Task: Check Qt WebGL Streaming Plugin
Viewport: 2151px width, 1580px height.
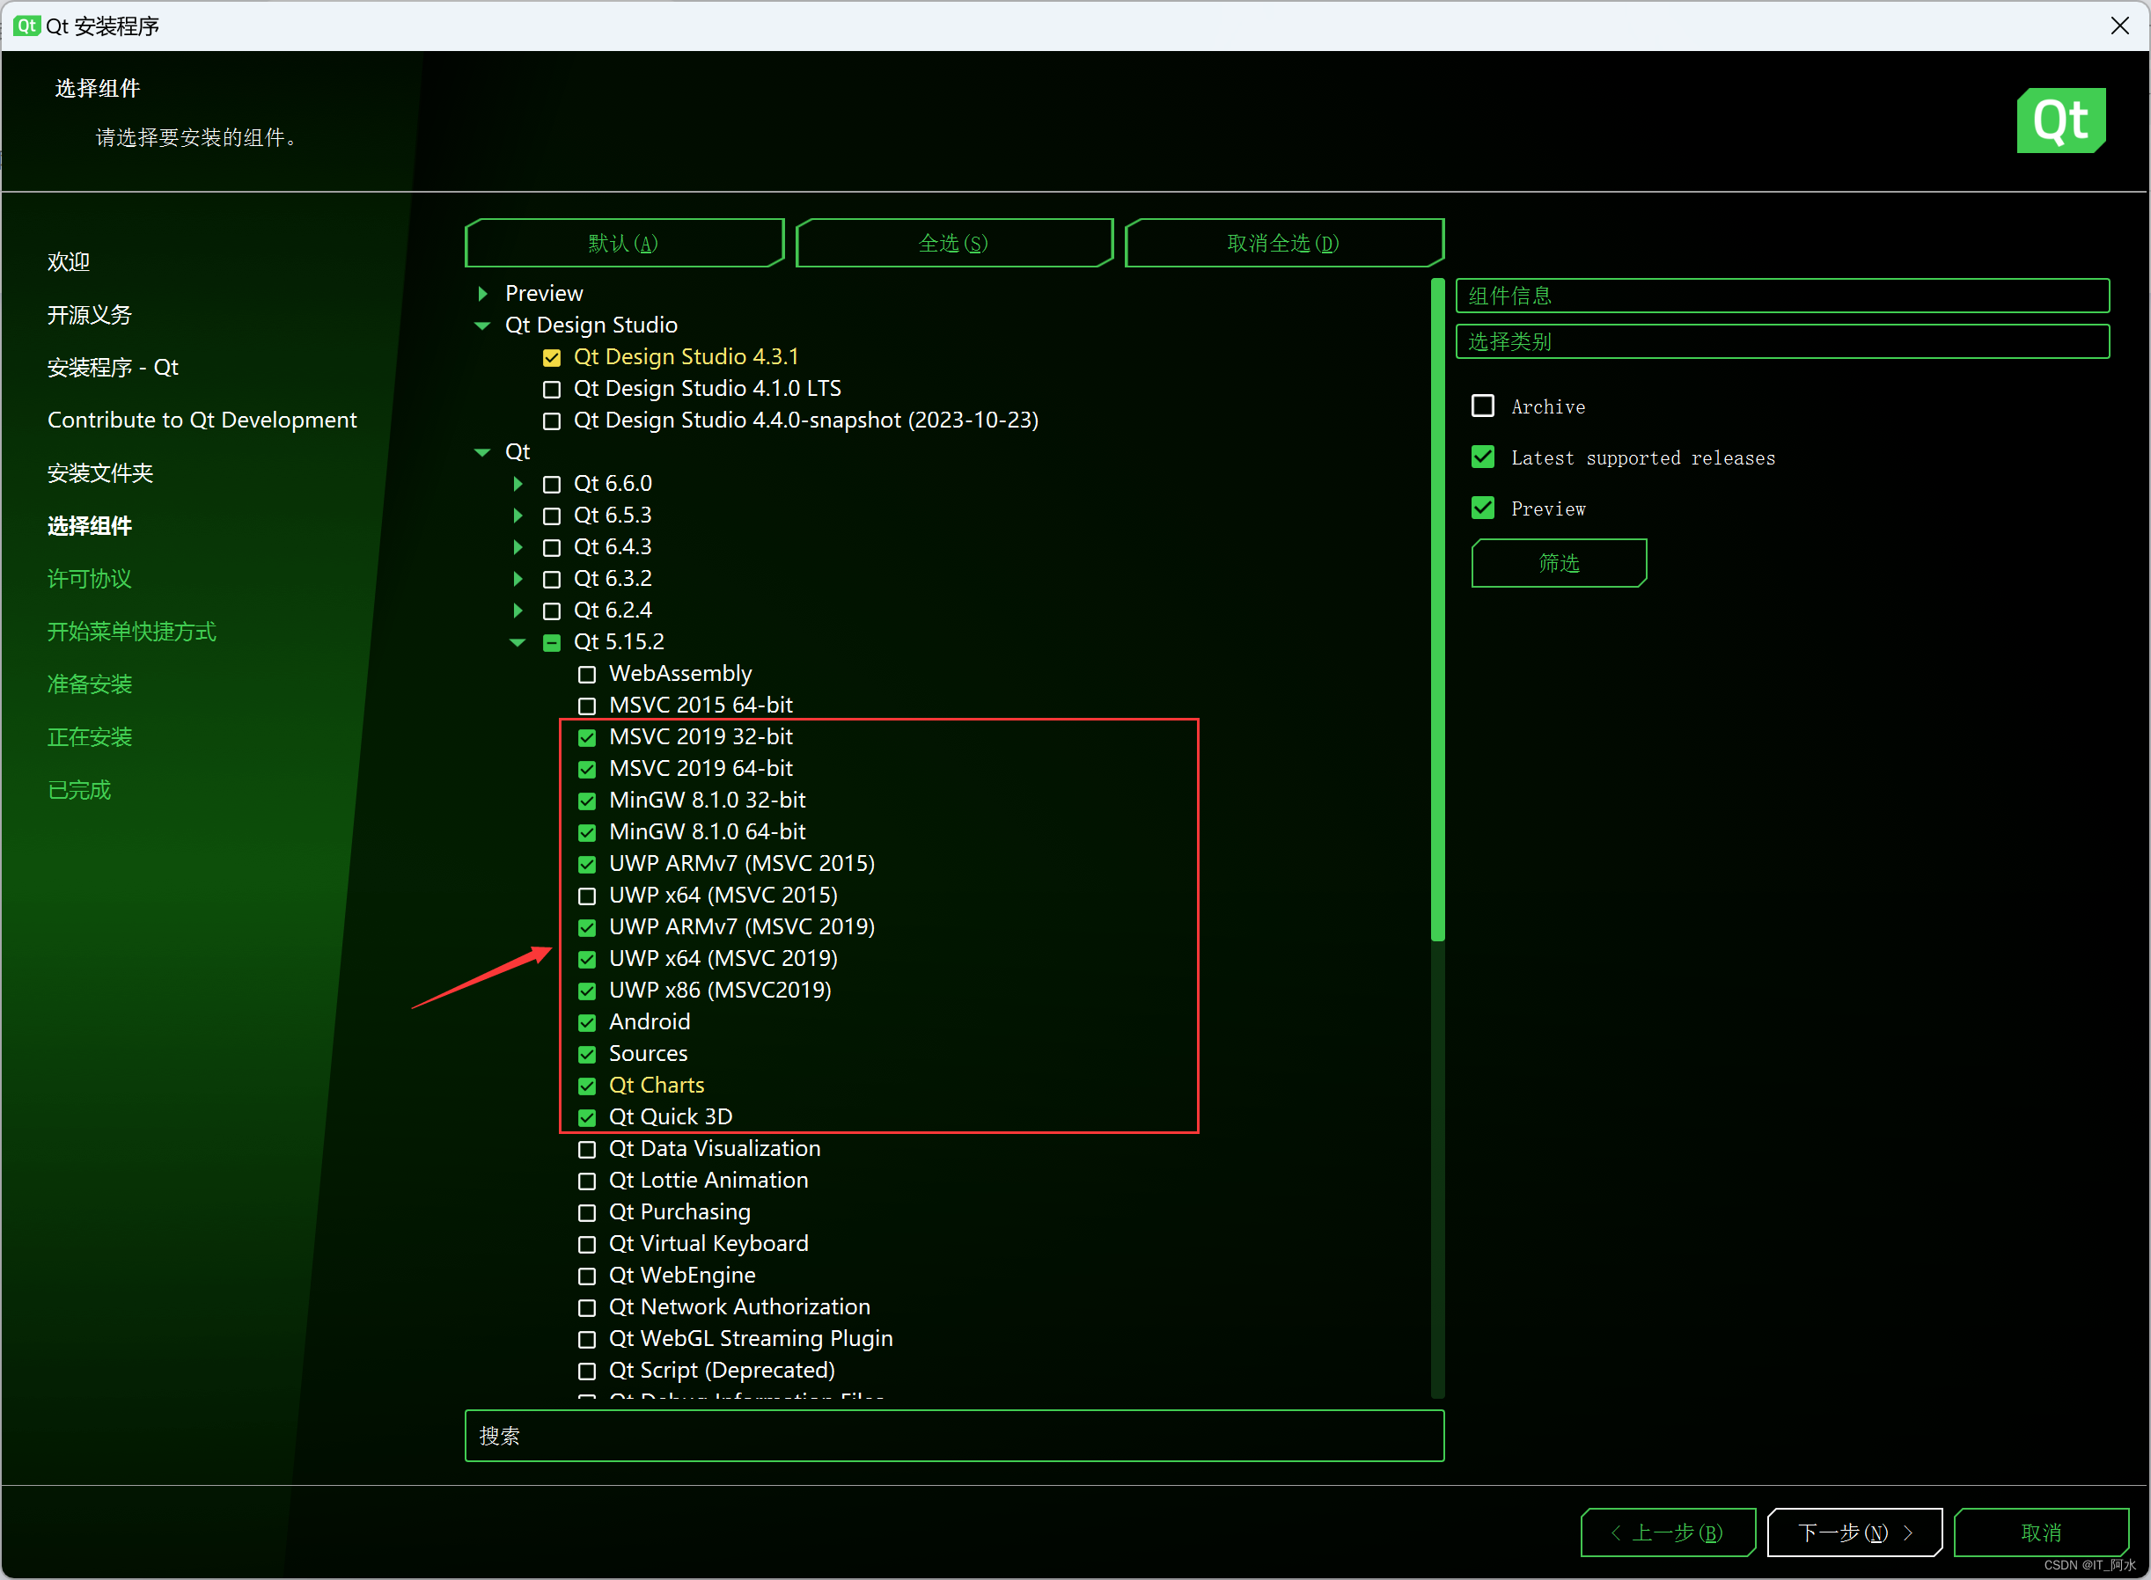Action: pyautogui.click(x=586, y=1339)
